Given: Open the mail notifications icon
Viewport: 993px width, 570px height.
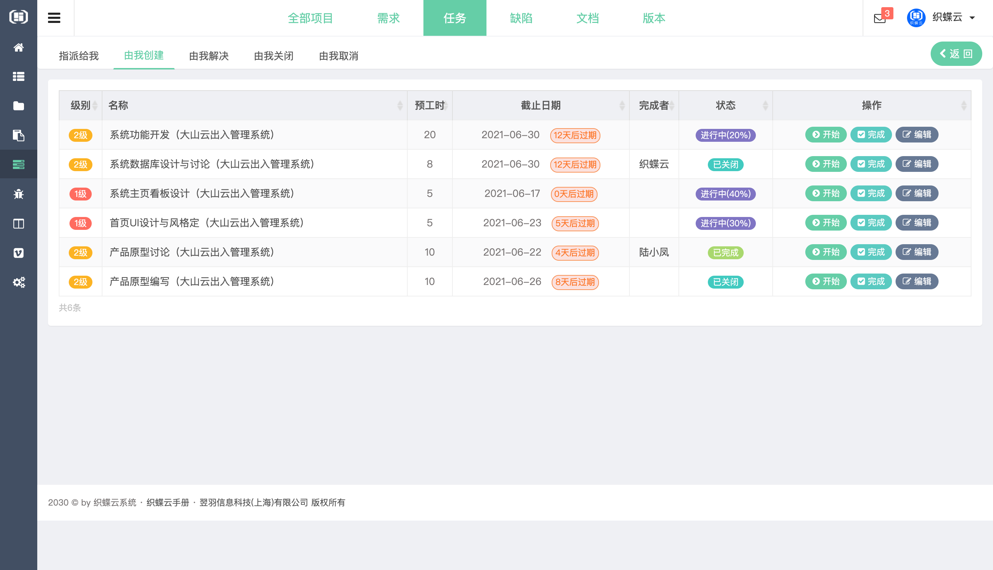Looking at the screenshot, I should pos(879,18).
